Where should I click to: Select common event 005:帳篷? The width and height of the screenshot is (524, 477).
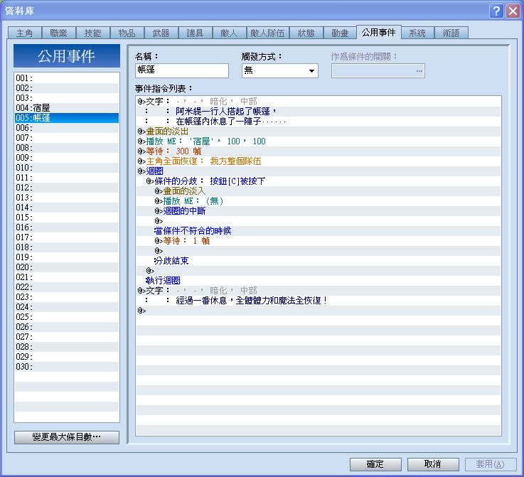pos(67,118)
